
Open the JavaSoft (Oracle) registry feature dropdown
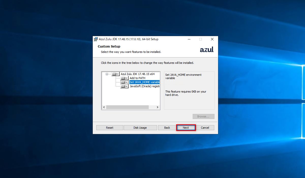(x=125, y=86)
